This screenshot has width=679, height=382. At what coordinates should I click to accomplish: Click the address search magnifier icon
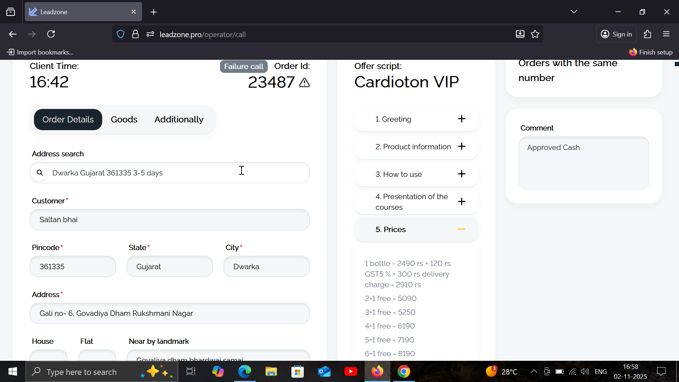tap(40, 173)
